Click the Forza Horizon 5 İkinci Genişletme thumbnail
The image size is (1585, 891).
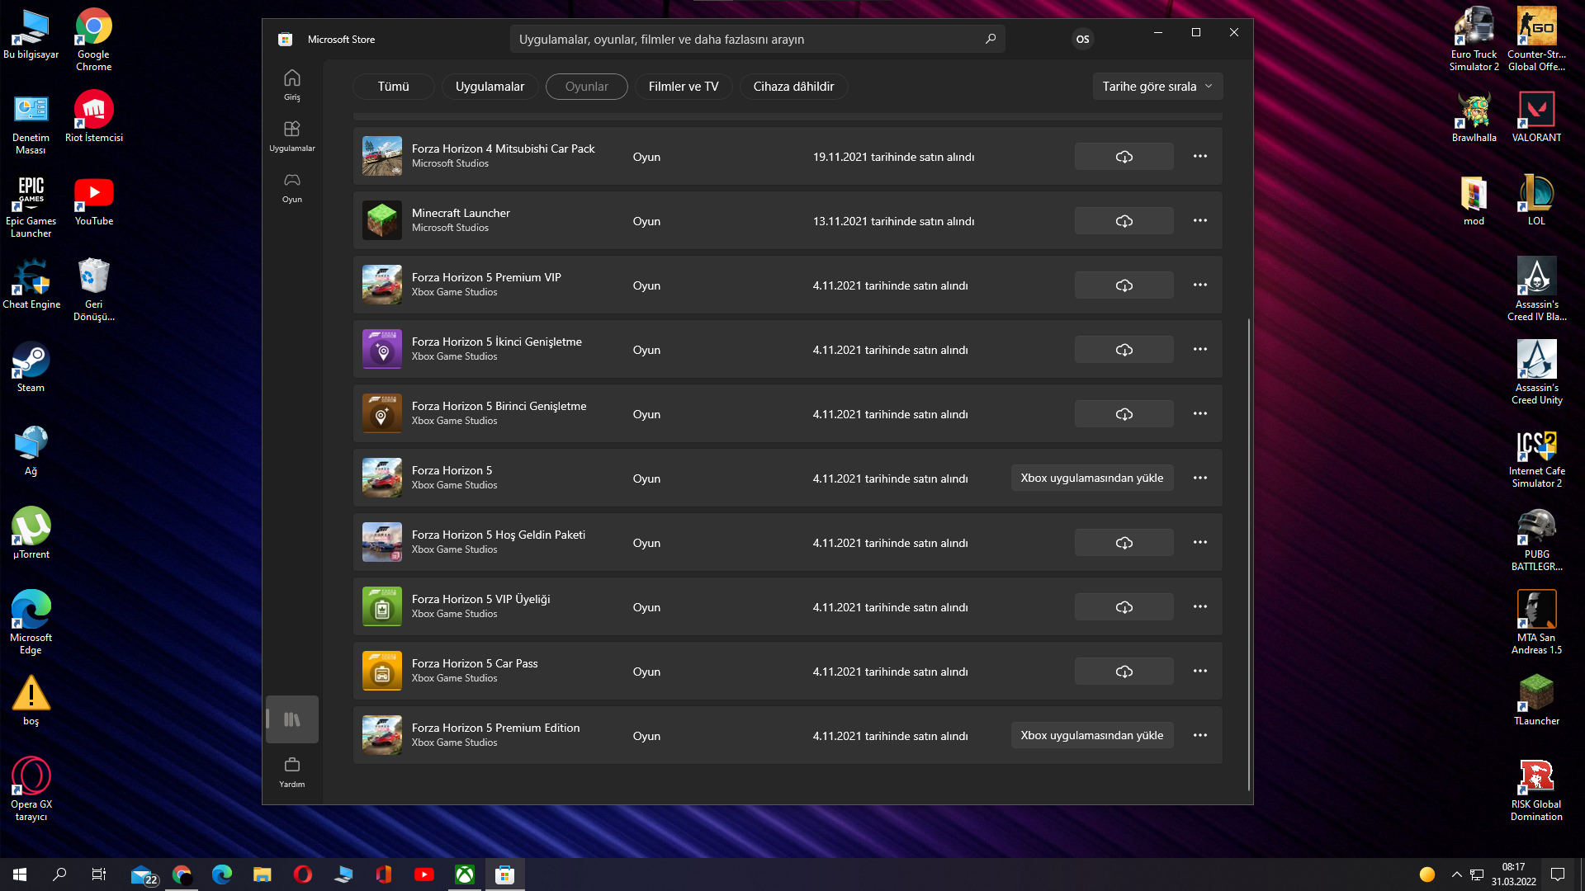(382, 350)
